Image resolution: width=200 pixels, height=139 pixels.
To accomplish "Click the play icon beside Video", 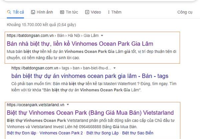I will 87,12.
